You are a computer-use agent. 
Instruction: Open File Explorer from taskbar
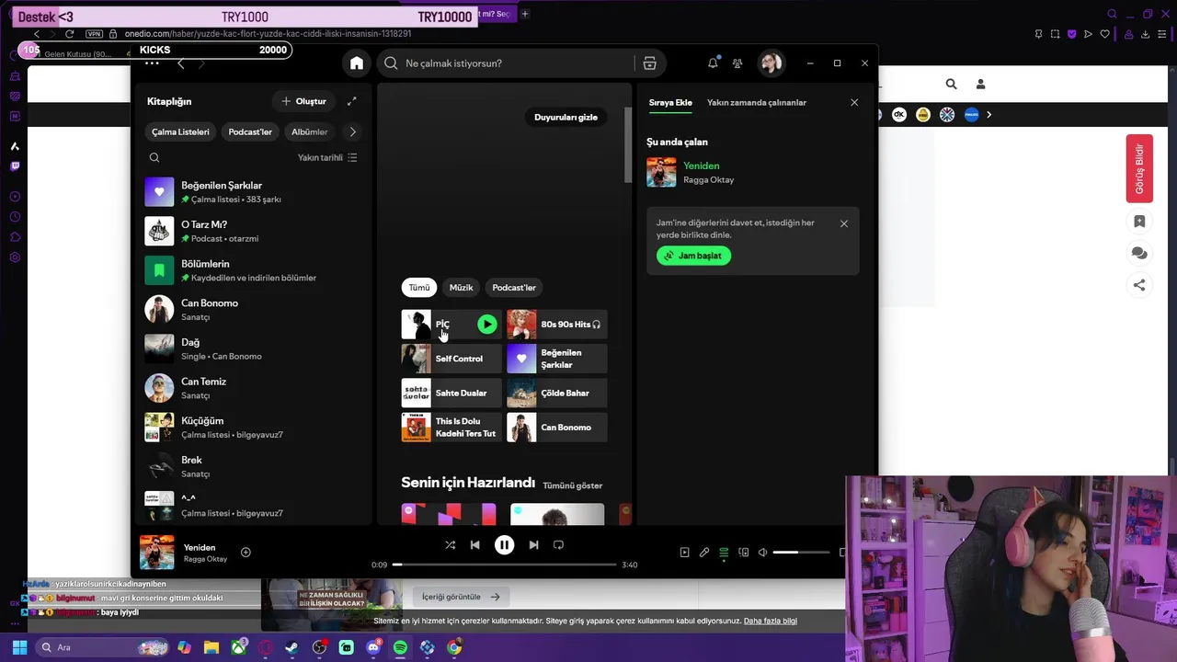pos(211,647)
